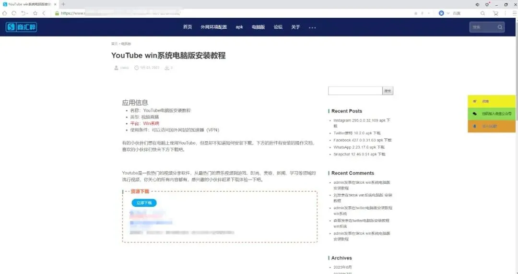Open the 2023年8月 archive link
This screenshot has width=518, height=274.
[x=342, y=267]
